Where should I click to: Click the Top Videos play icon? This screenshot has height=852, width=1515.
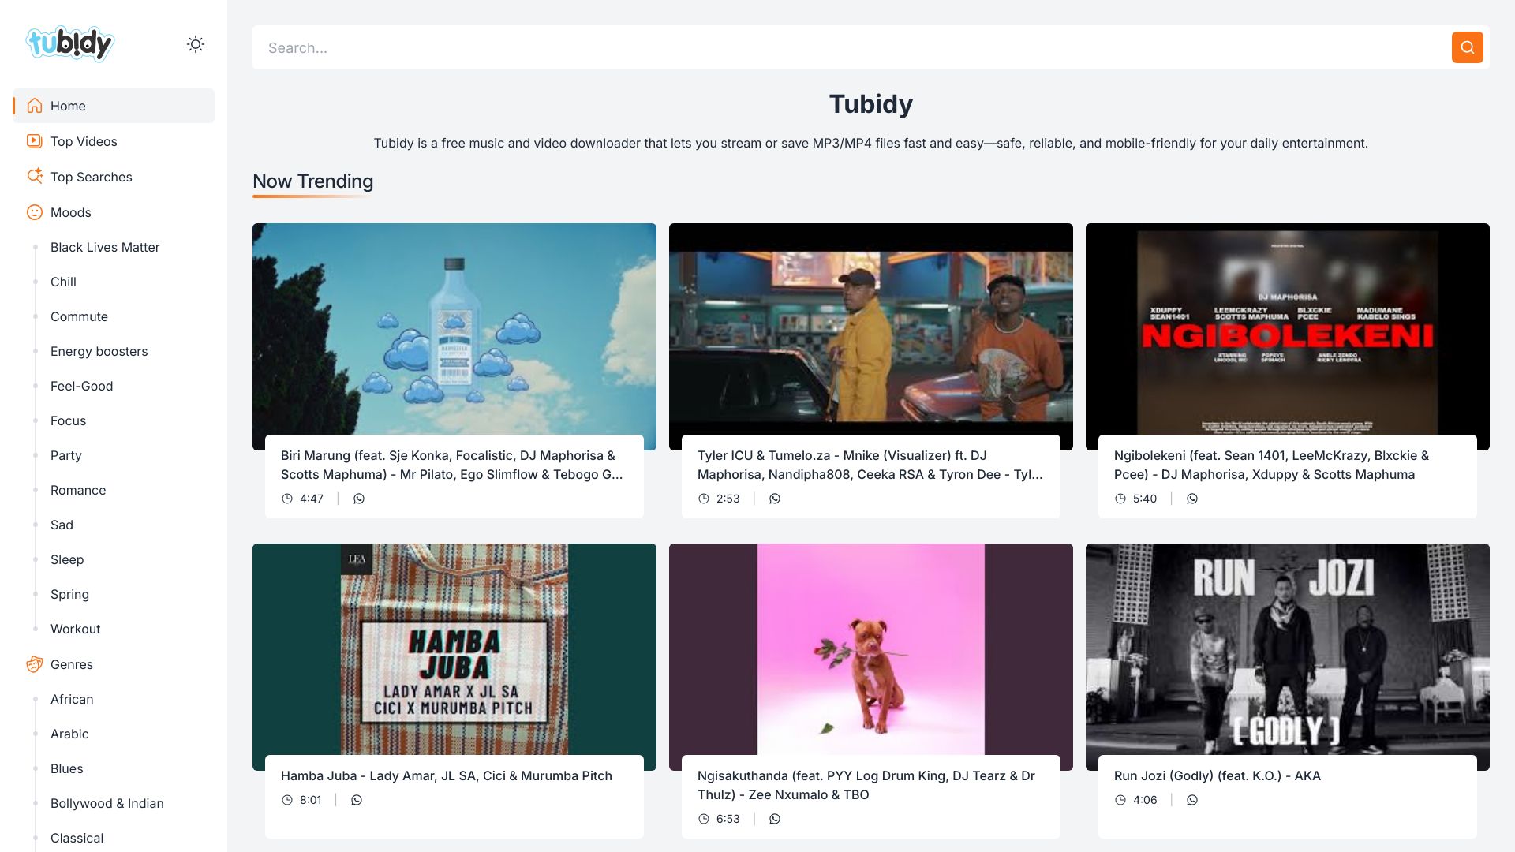point(34,141)
